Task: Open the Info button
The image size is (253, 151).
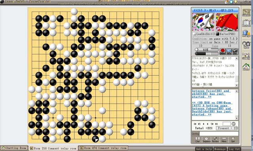Action: point(229,52)
